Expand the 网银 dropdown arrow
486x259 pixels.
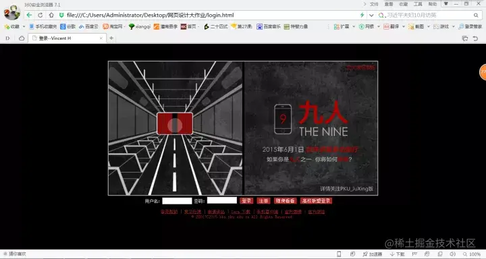coord(378,27)
